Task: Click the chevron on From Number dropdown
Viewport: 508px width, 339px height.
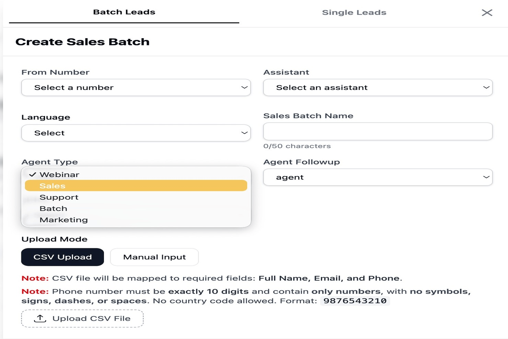Action: 244,88
